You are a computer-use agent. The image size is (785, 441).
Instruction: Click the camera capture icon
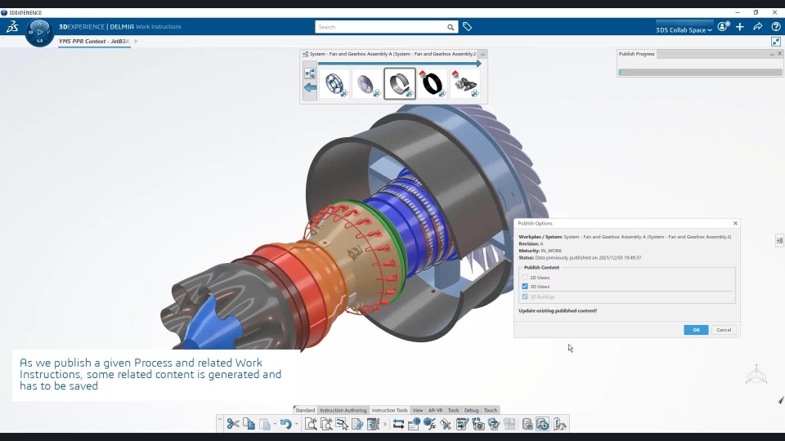click(x=478, y=424)
